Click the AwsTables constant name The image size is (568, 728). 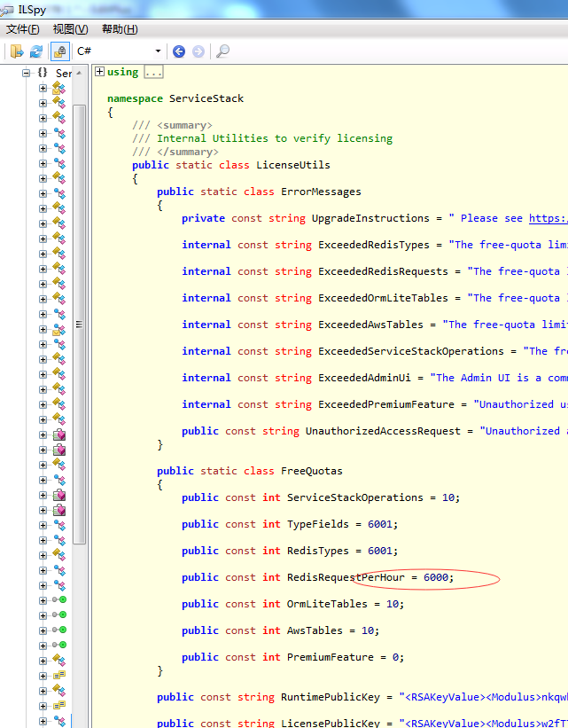pos(315,630)
